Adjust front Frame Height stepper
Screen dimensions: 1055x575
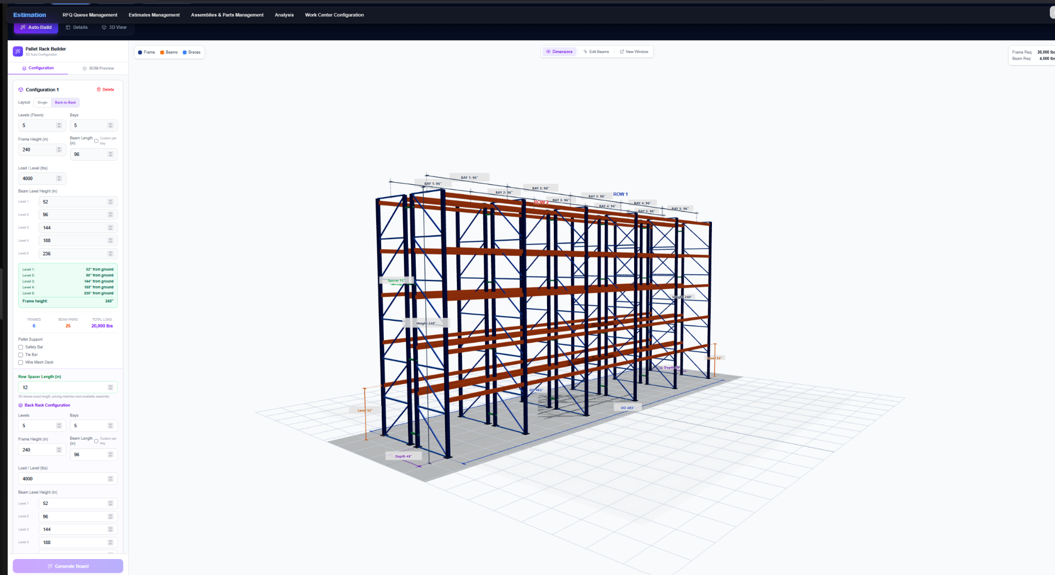click(59, 149)
